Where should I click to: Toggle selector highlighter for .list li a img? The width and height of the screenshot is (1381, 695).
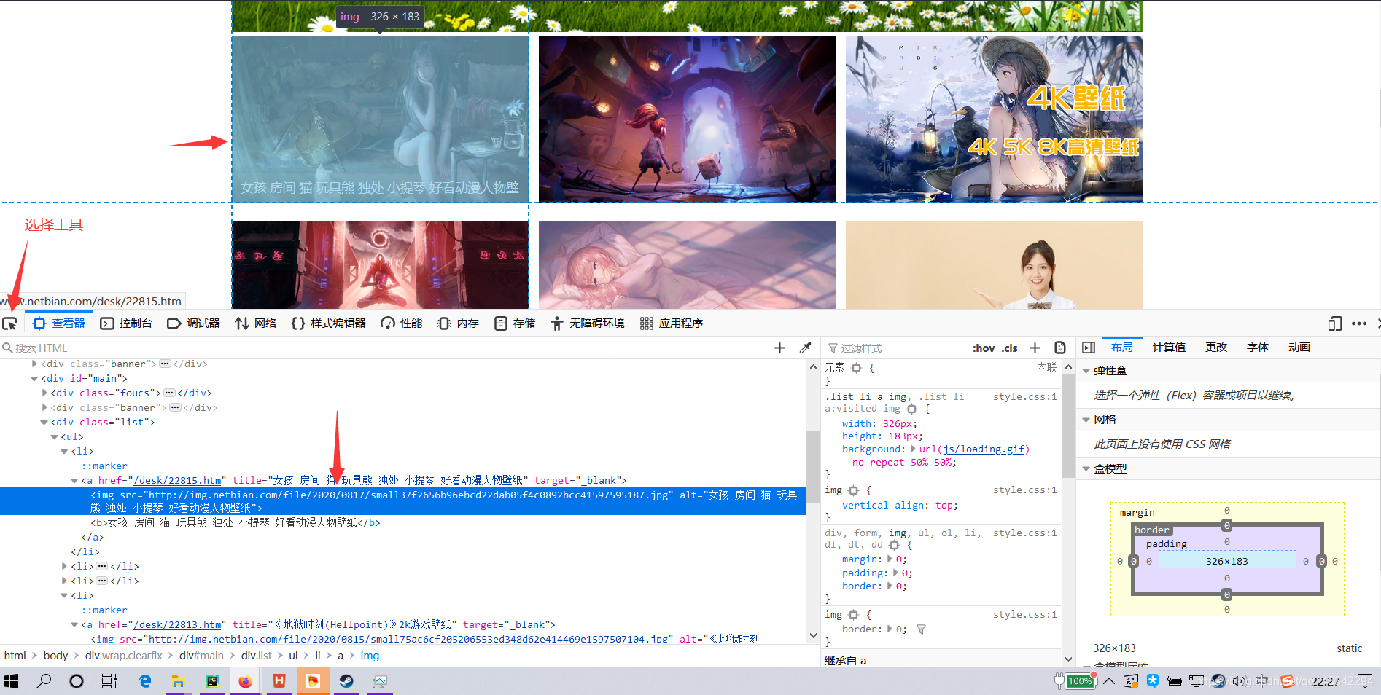[x=911, y=409]
